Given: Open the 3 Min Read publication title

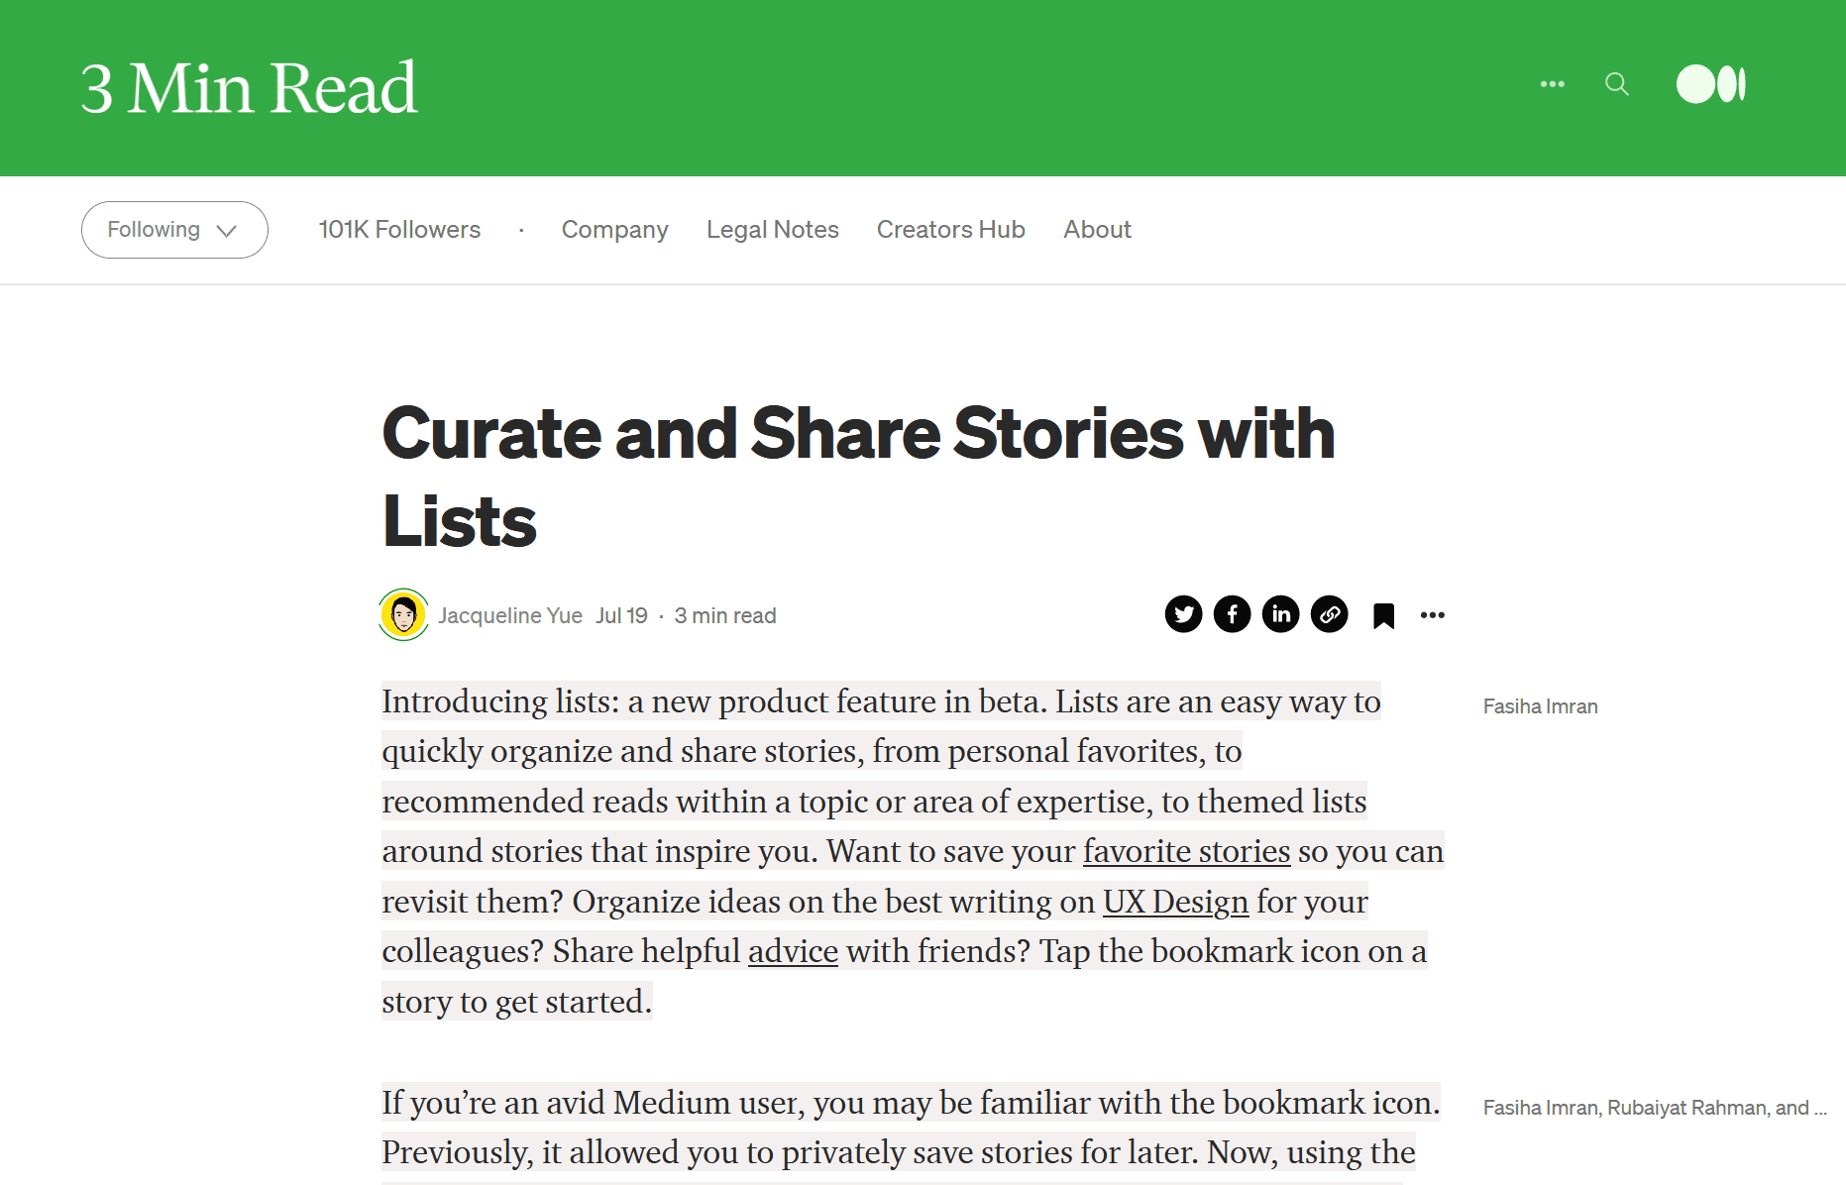Looking at the screenshot, I should tap(249, 87).
